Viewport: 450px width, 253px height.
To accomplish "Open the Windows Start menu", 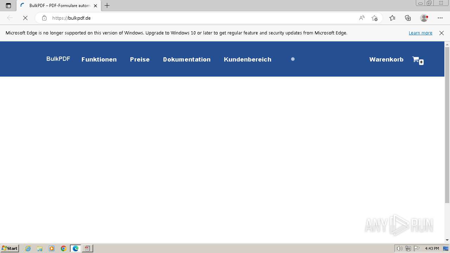I will click(10, 248).
